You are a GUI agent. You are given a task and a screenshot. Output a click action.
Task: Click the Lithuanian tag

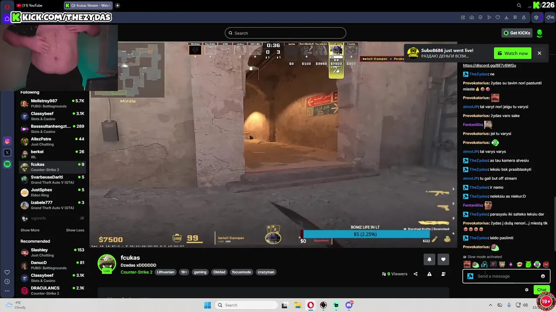(x=165, y=272)
